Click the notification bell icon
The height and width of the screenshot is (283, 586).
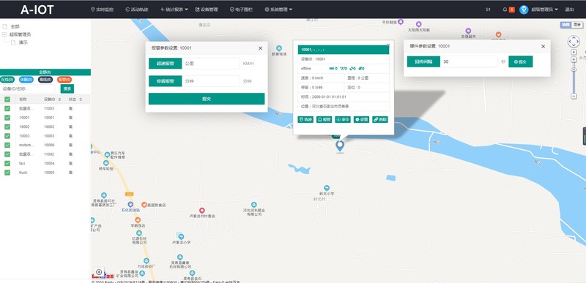pos(505,10)
